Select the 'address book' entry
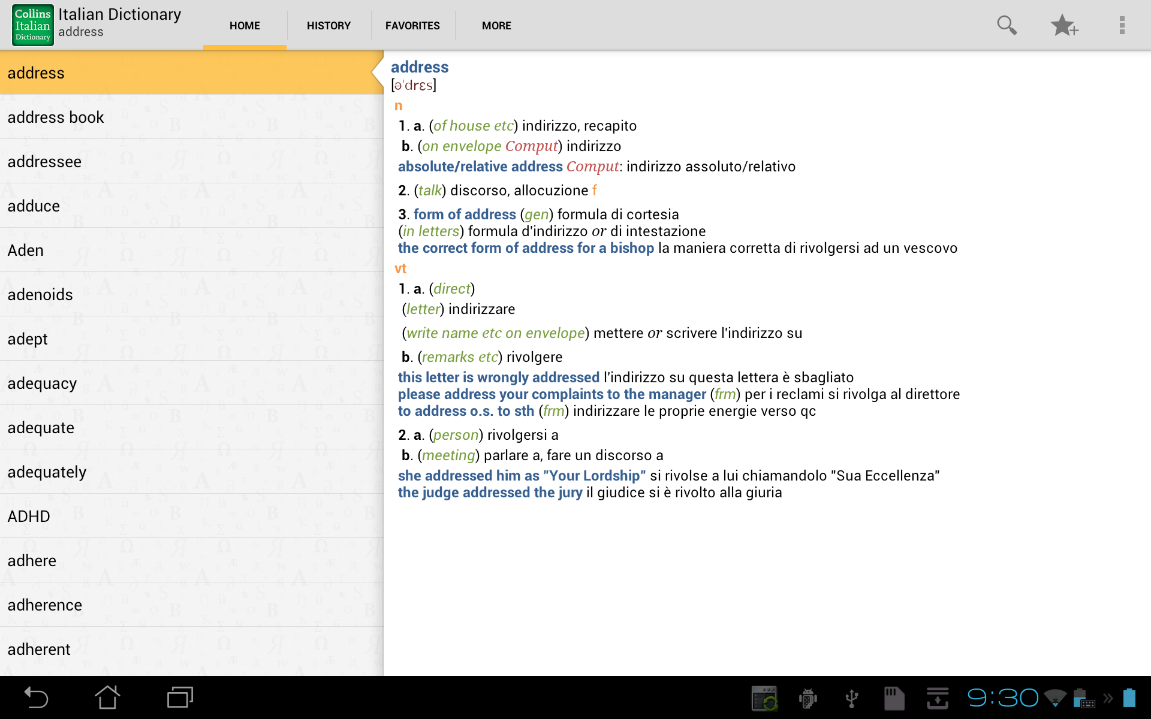Viewport: 1151px width, 719px height. click(x=56, y=117)
